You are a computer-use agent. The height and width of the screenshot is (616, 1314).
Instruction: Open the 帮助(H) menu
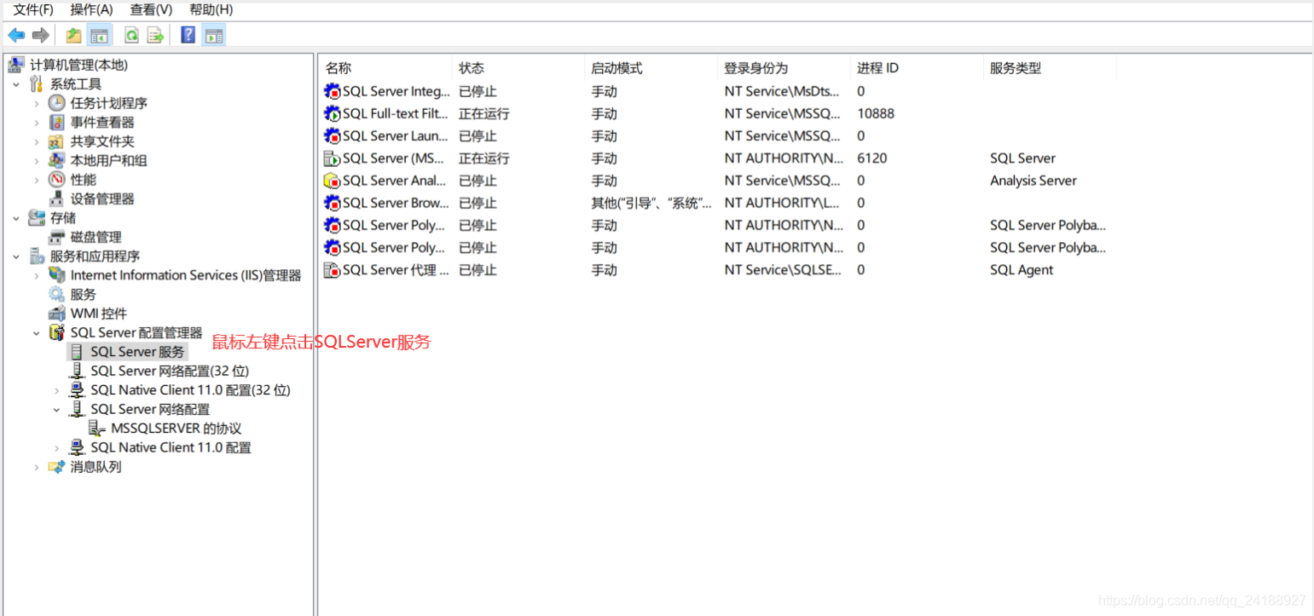pyautogui.click(x=211, y=9)
